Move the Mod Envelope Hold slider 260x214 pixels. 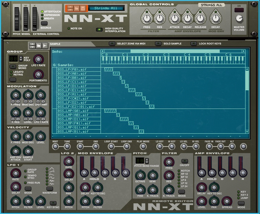point(94,173)
